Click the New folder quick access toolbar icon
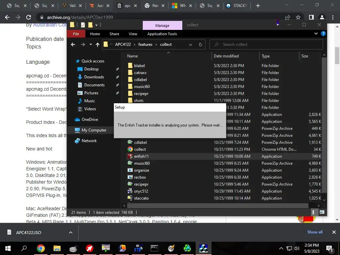 (x=90, y=25)
